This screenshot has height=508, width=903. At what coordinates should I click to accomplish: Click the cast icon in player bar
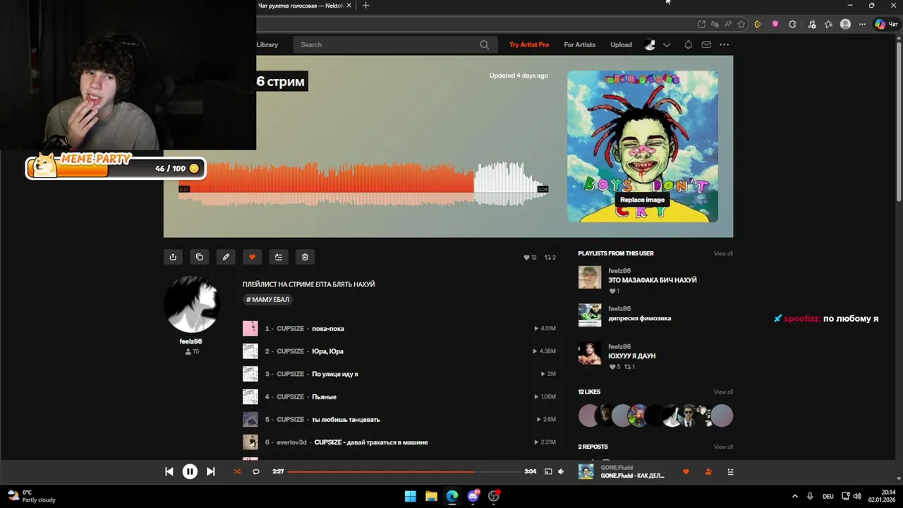tap(548, 471)
